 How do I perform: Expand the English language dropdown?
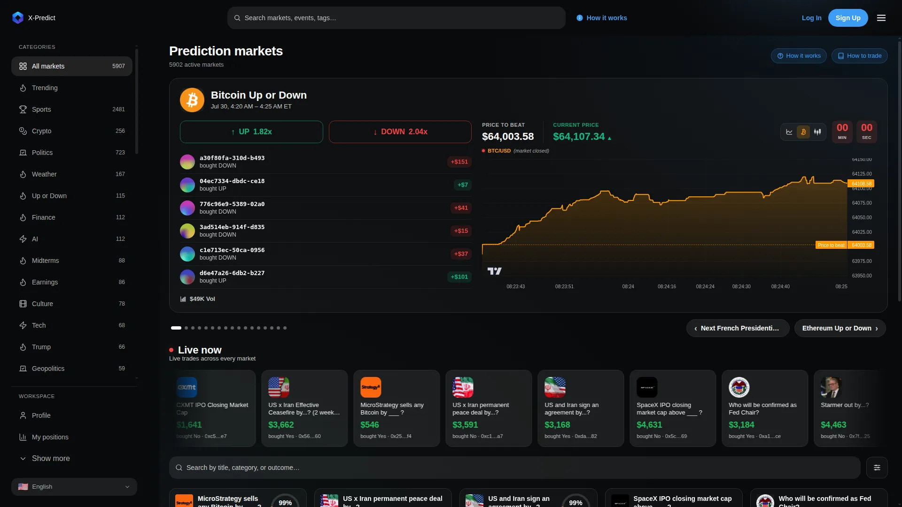pyautogui.click(x=74, y=487)
